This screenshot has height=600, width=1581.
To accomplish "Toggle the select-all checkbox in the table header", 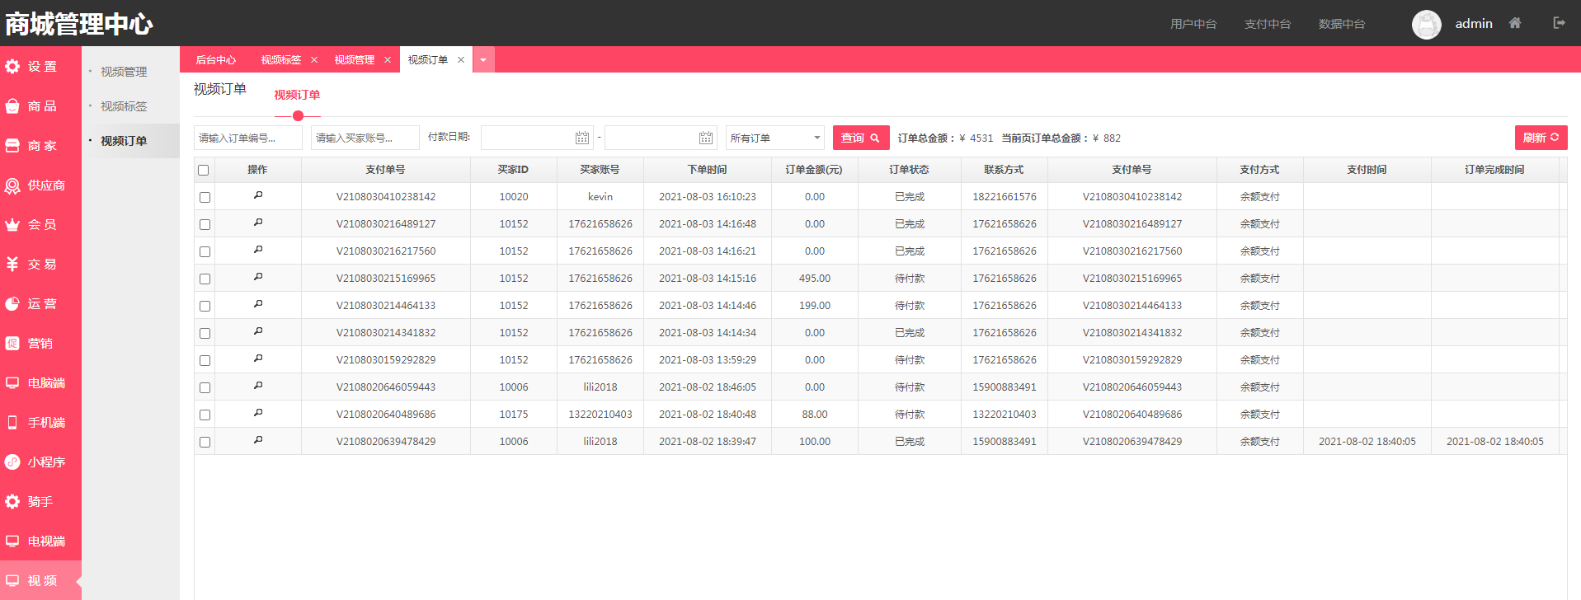I will (x=204, y=171).
